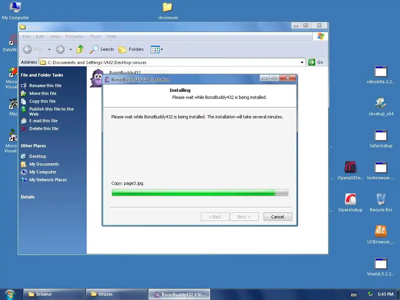The width and height of the screenshot is (400, 300).
Task: Click the tray icon beside the clock
Action: point(370,295)
